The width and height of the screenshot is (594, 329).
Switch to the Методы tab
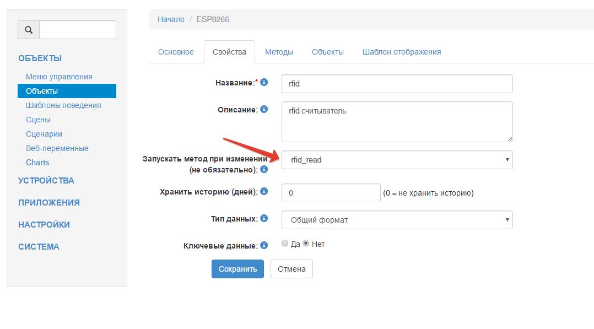click(279, 52)
